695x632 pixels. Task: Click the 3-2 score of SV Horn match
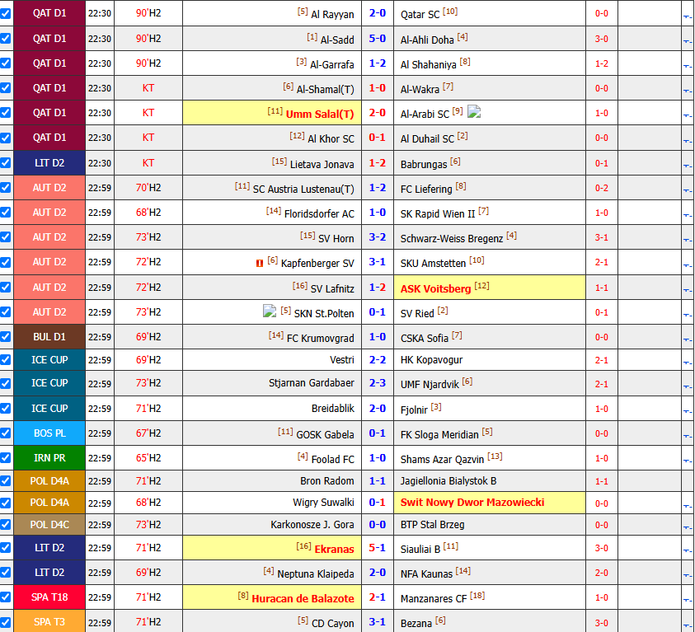coord(378,237)
